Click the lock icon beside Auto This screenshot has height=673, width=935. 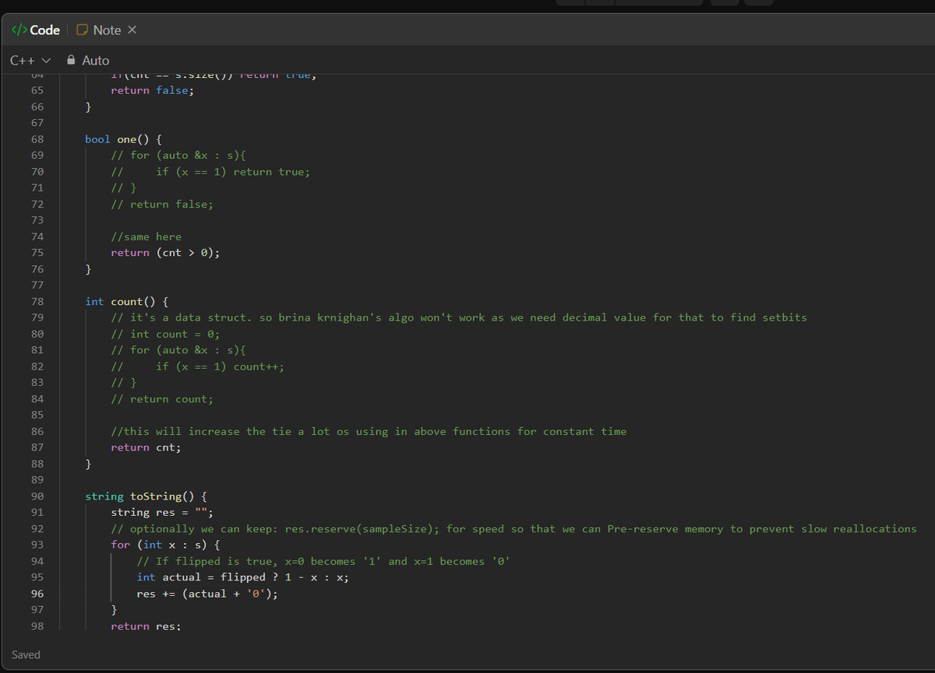point(72,60)
